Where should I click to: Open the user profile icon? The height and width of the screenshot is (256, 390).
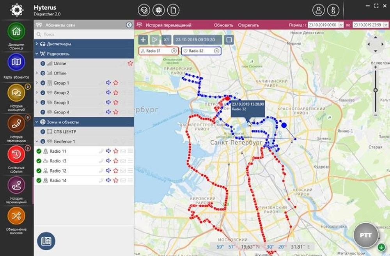pos(319,10)
